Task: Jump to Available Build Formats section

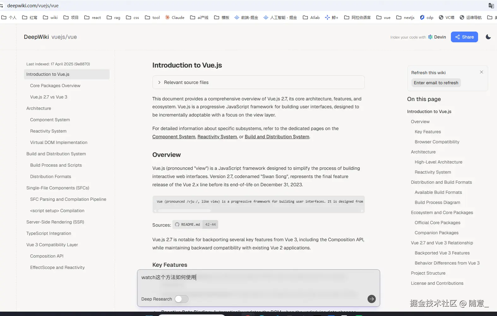Action: pos(438,192)
